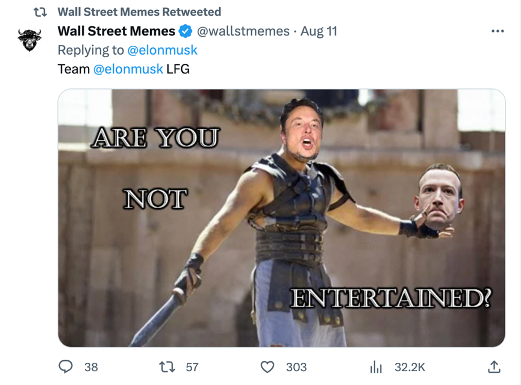The height and width of the screenshot is (385, 521).
Task: Visit the @wallstmemes handle
Action: point(243,31)
